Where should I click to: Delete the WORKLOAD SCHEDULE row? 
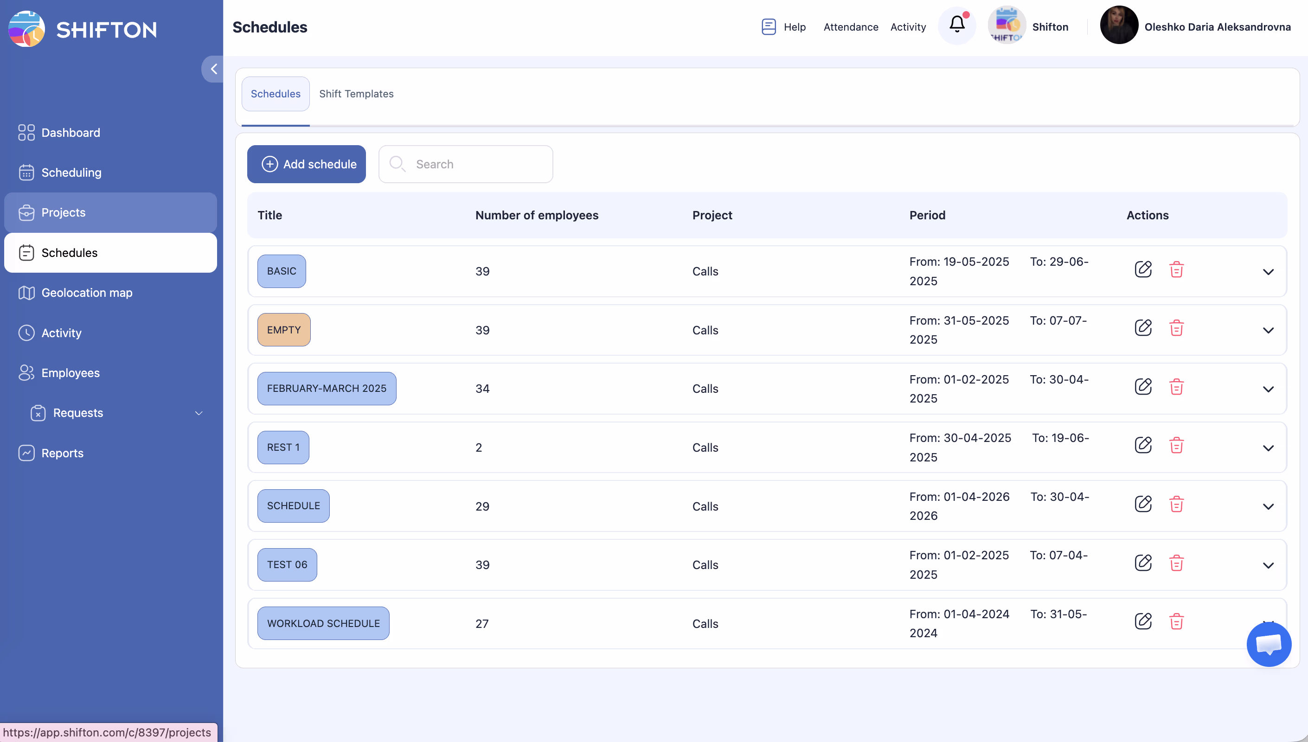(x=1176, y=621)
